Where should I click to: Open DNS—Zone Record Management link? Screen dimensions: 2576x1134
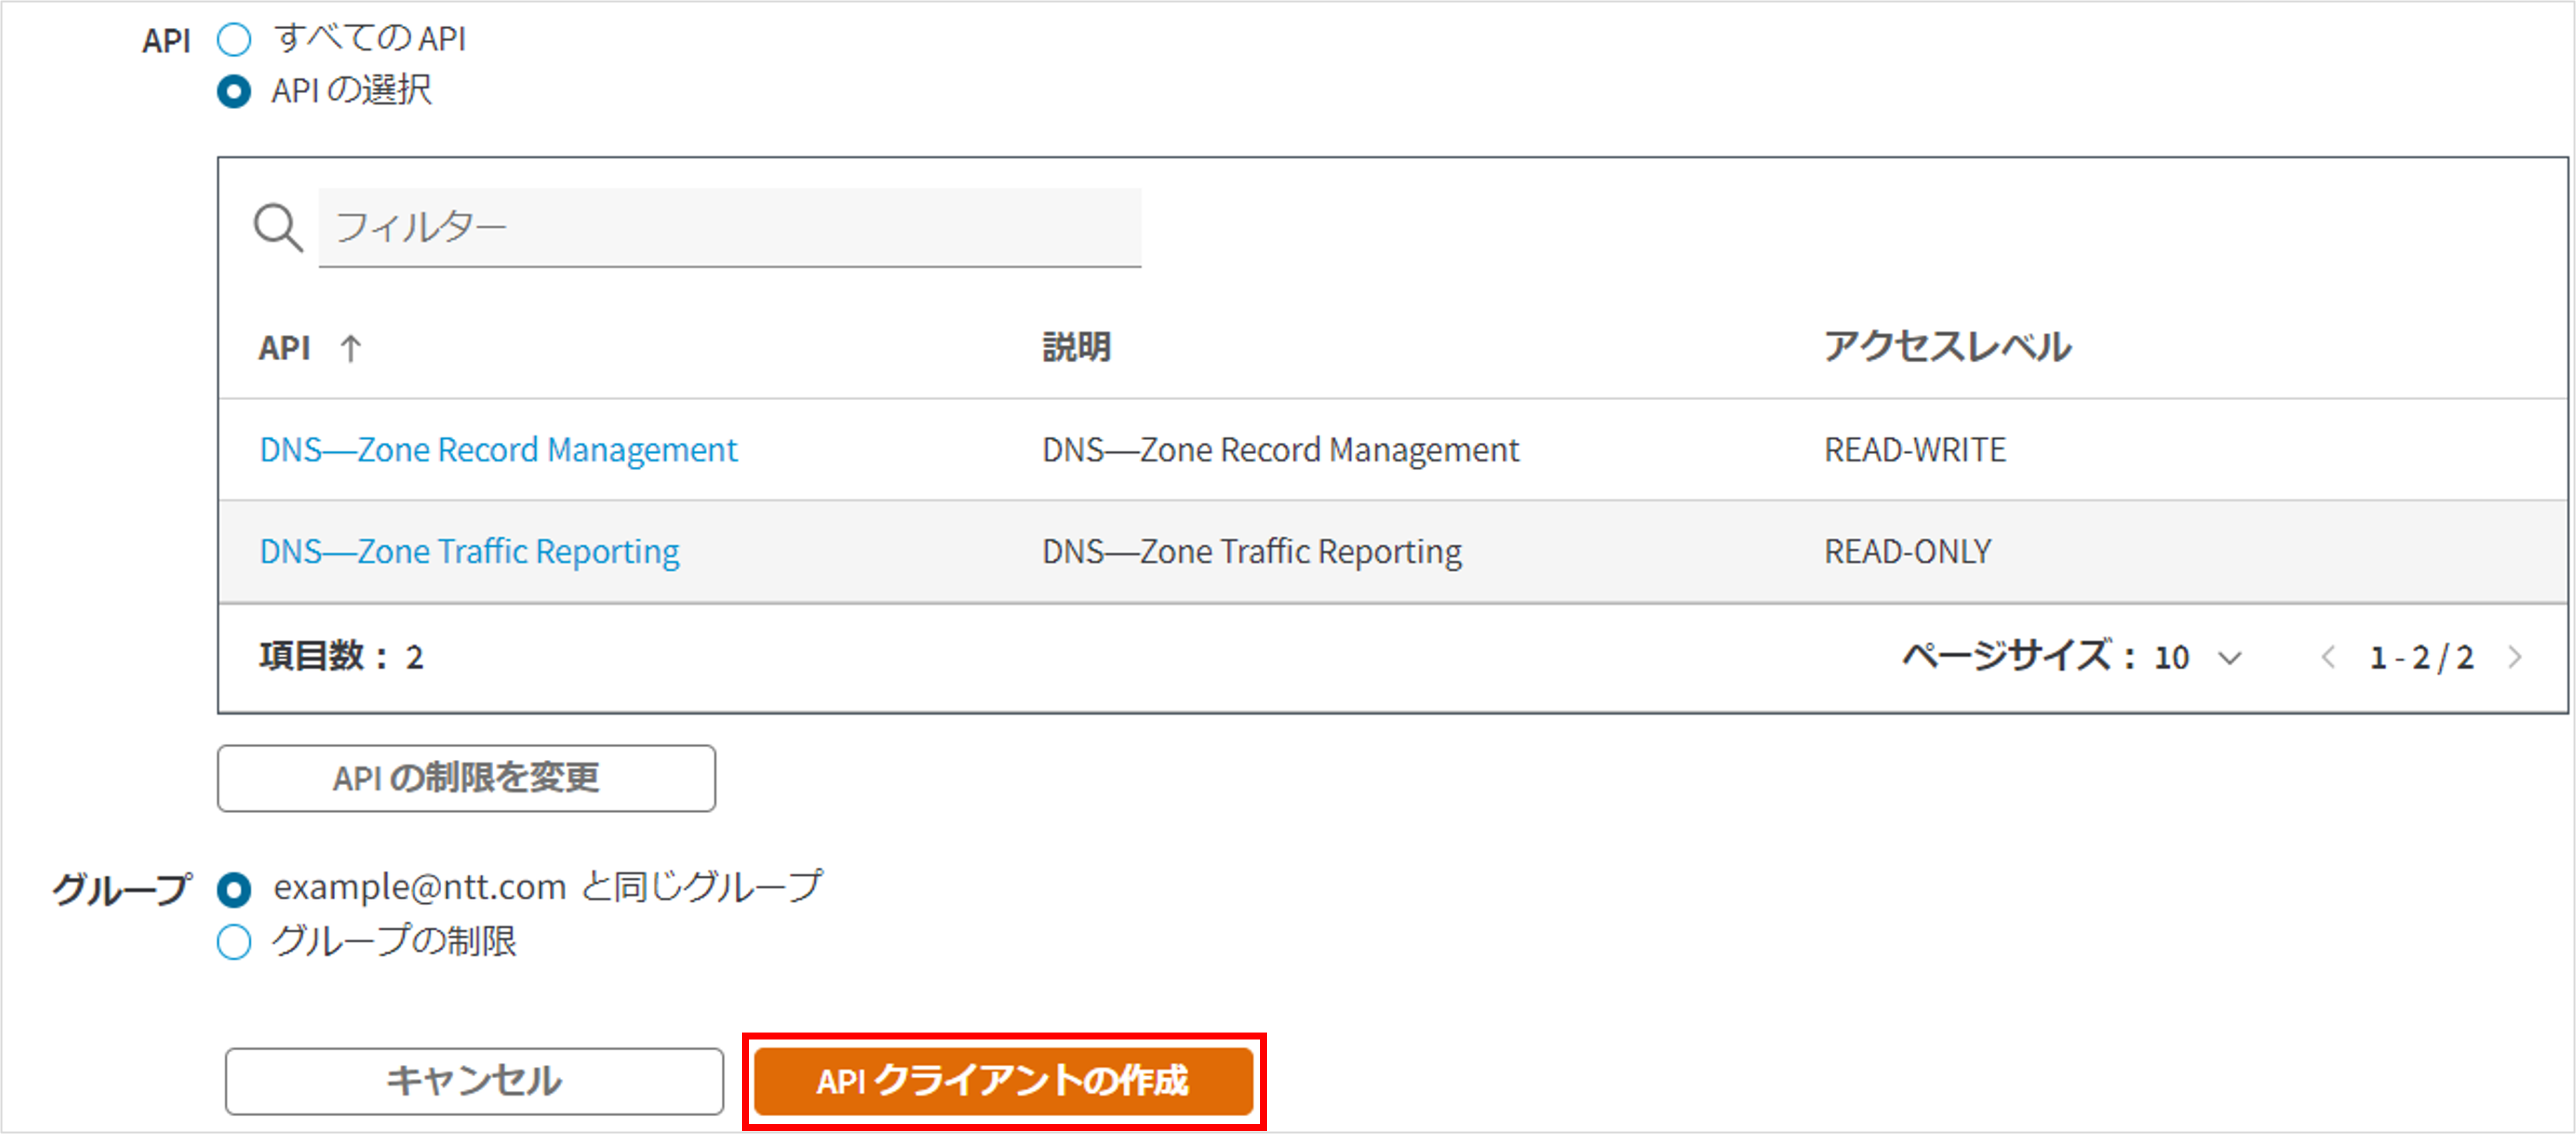click(498, 450)
